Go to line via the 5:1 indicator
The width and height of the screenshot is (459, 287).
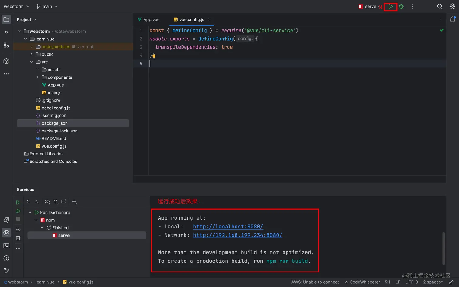[x=387, y=282]
